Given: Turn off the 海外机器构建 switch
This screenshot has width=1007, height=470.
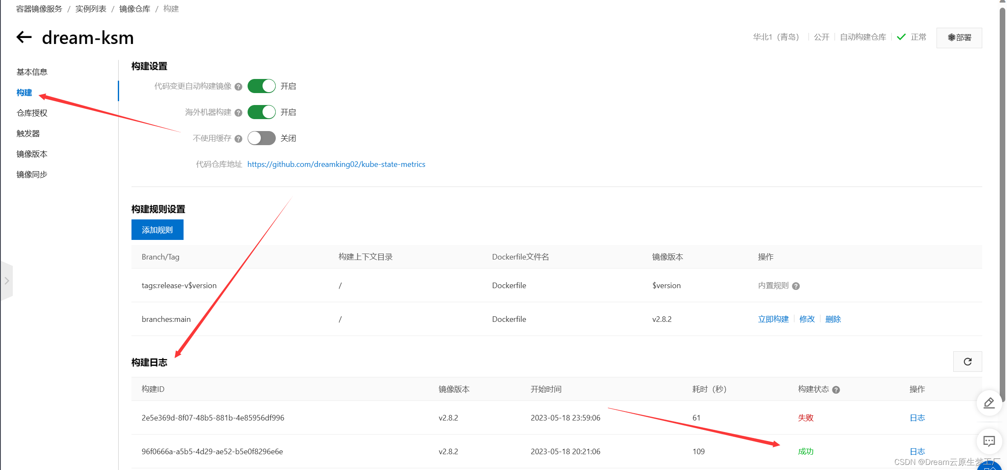Looking at the screenshot, I should click(261, 112).
